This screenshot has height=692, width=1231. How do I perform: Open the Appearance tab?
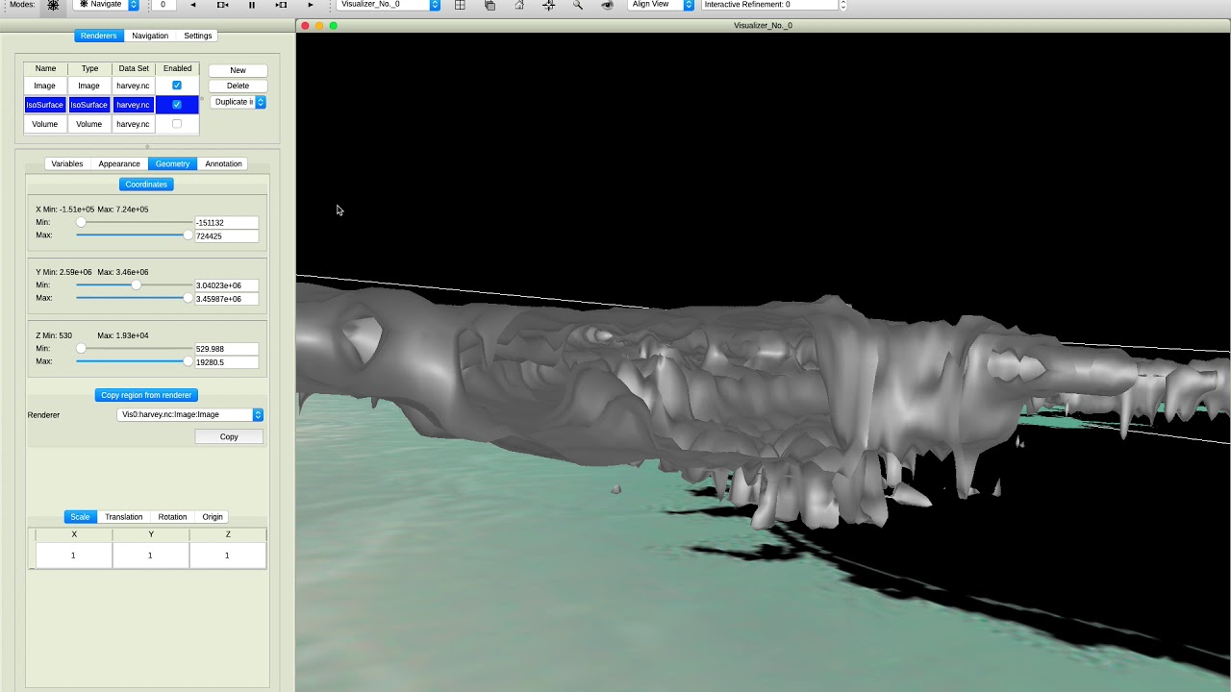tap(119, 164)
